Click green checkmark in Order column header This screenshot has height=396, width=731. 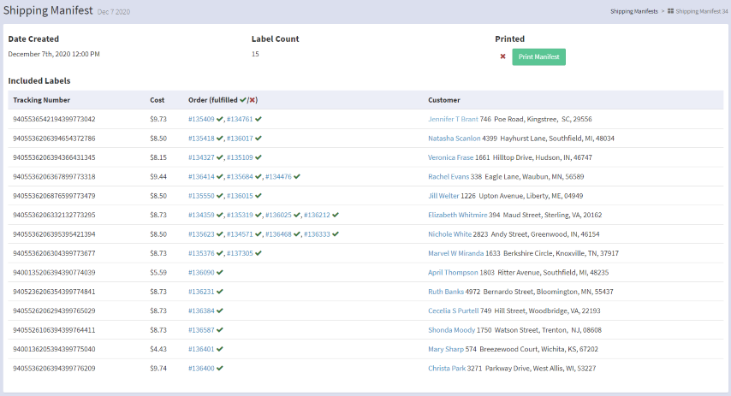(243, 100)
